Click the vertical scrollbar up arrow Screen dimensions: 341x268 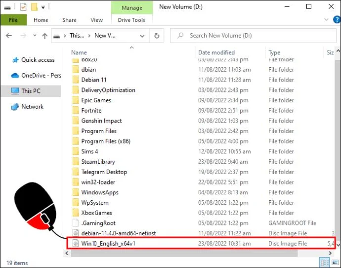[338, 51]
